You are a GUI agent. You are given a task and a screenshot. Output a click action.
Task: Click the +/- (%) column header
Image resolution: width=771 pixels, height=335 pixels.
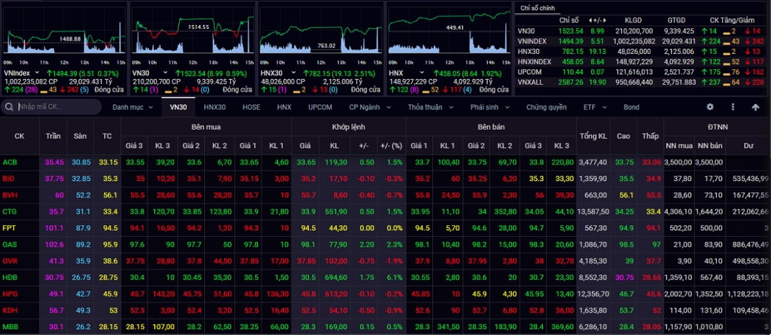(391, 145)
